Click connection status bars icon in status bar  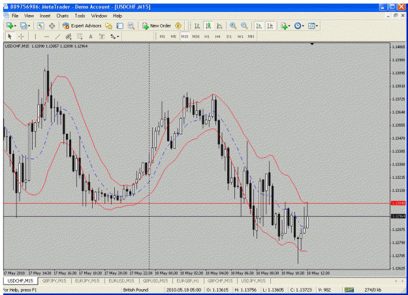click(x=349, y=290)
